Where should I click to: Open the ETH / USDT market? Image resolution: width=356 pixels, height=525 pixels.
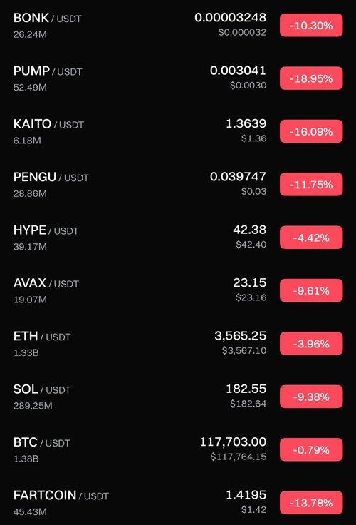click(x=178, y=344)
